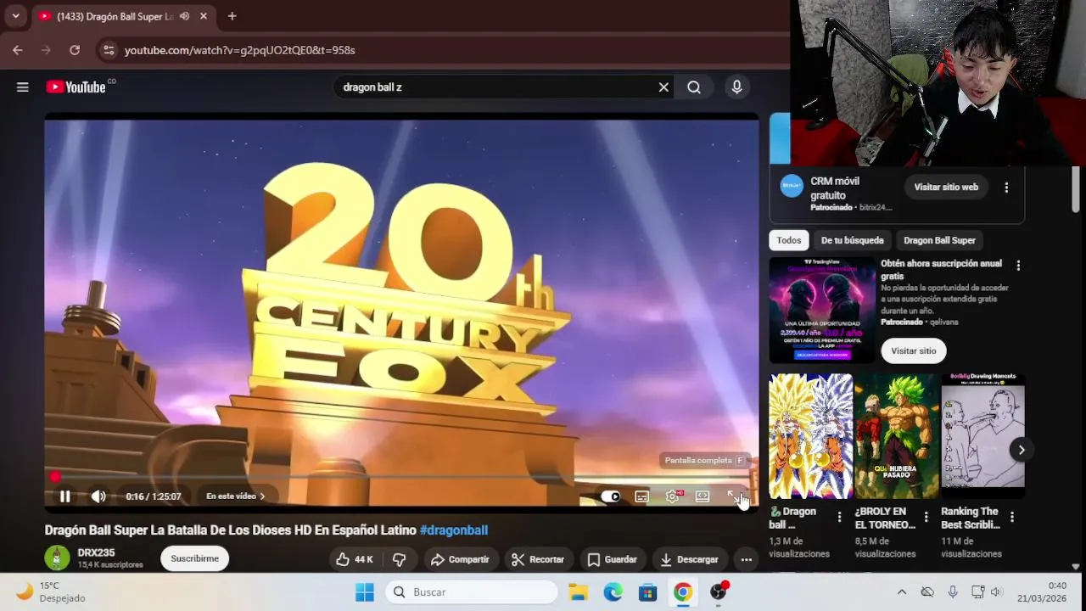Click 'Visitar sitio' on subscription ad
The width and height of the screenshot is (1086, 611).
[x=914, y=350]
